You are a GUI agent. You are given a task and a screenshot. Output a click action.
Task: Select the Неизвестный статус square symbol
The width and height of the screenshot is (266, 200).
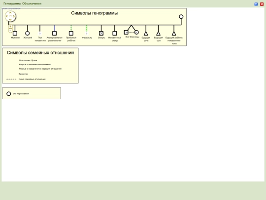click(x=115, y=34)
